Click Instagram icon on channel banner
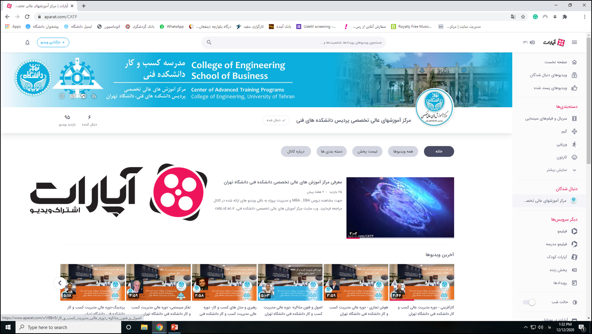The height and width of the screenshot is (334, 592). 62,96
